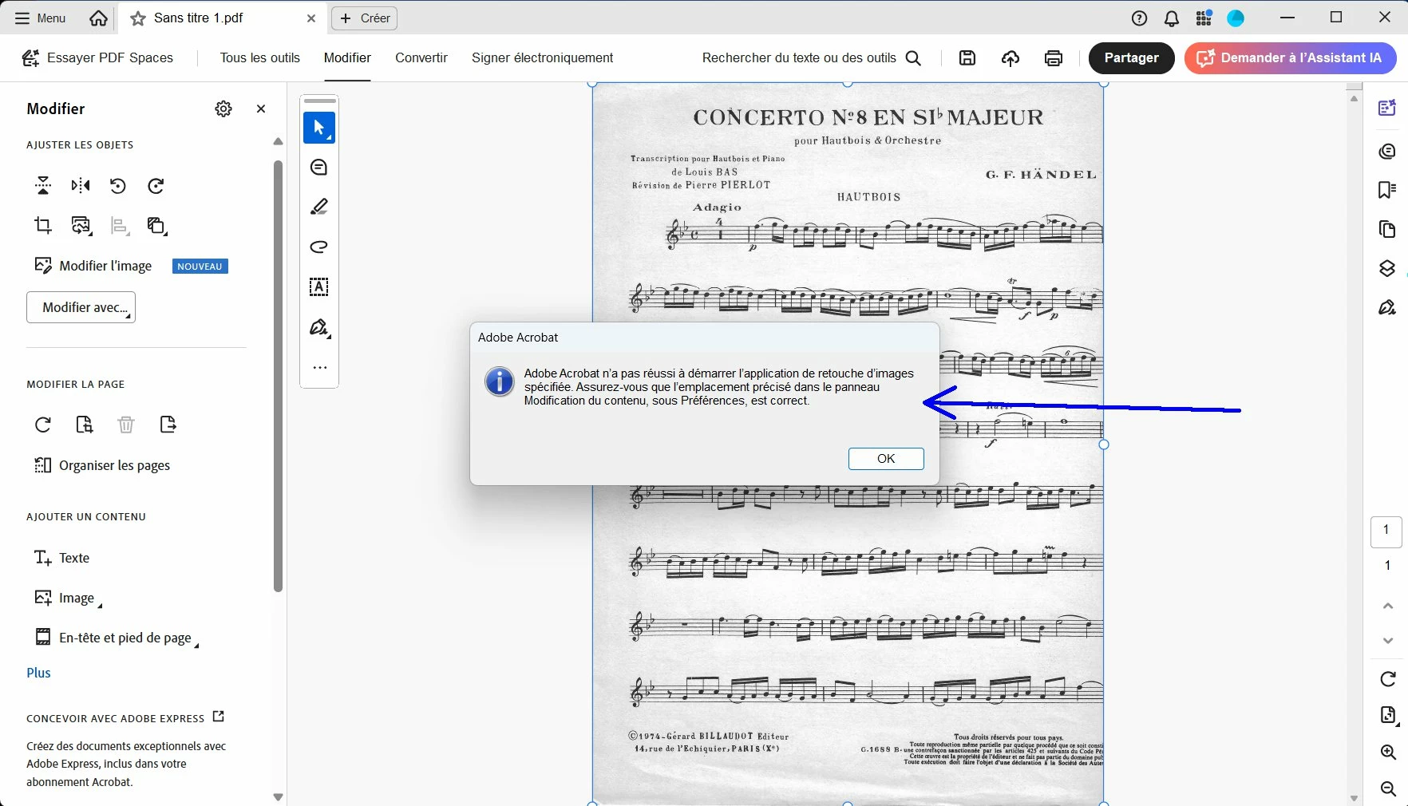Click the Arrange objects icon
The image size is (1408, 806).
pyautogui.click(x=157, y=226)
